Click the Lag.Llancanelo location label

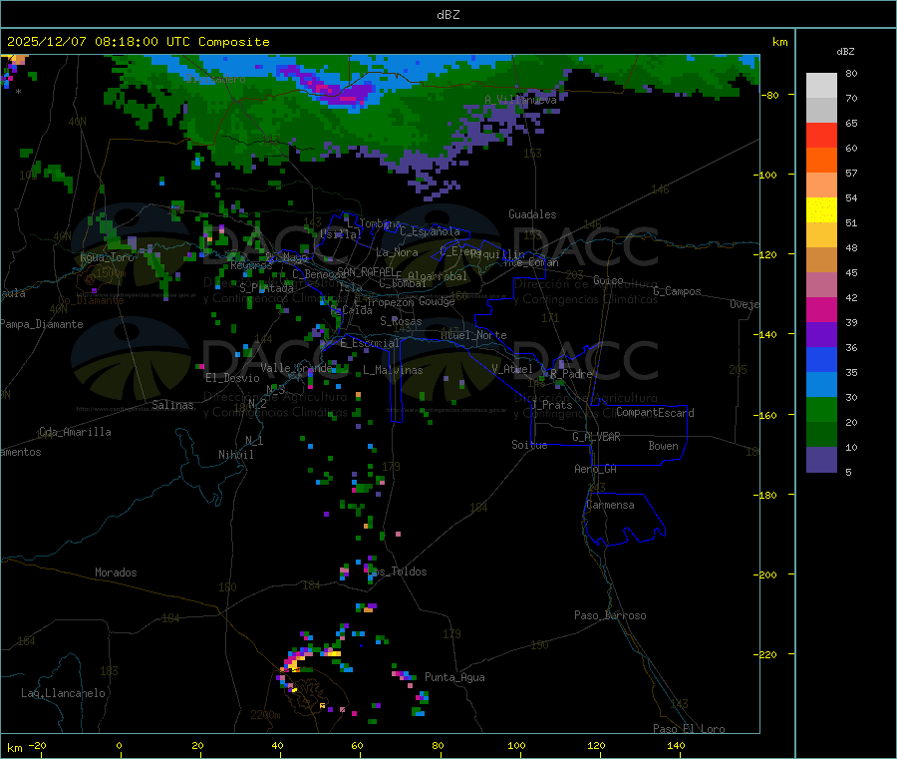[64, 693]
